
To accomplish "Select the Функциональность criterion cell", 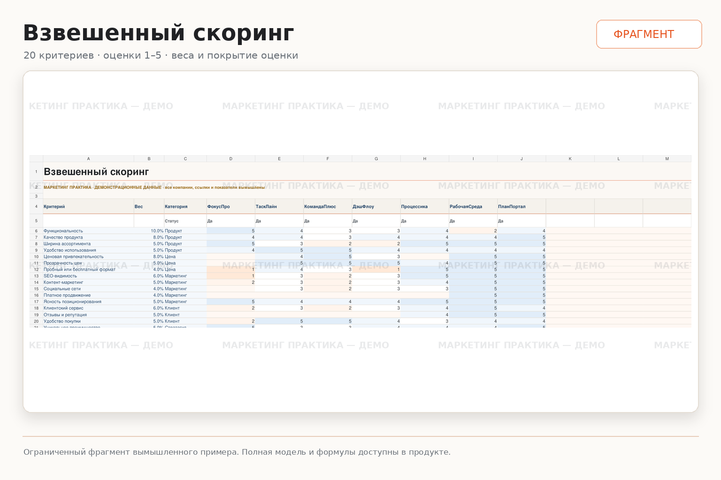I will [88, 231].
